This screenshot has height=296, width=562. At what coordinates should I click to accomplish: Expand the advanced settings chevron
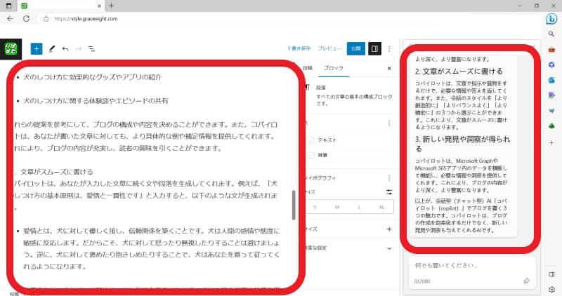(x=389, y=248)
